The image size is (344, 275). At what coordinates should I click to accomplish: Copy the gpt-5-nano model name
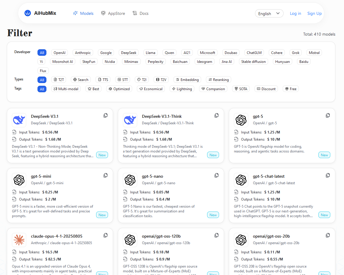217,175
